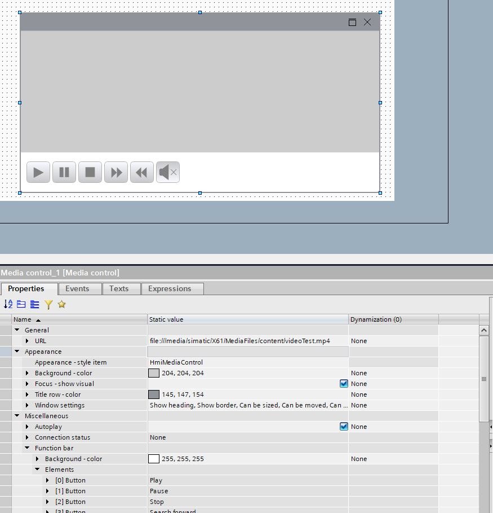Click the Title row color swatch

154,394
